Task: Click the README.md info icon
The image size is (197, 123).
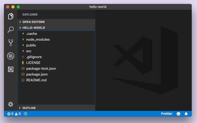Action: (x=23, y=80)
